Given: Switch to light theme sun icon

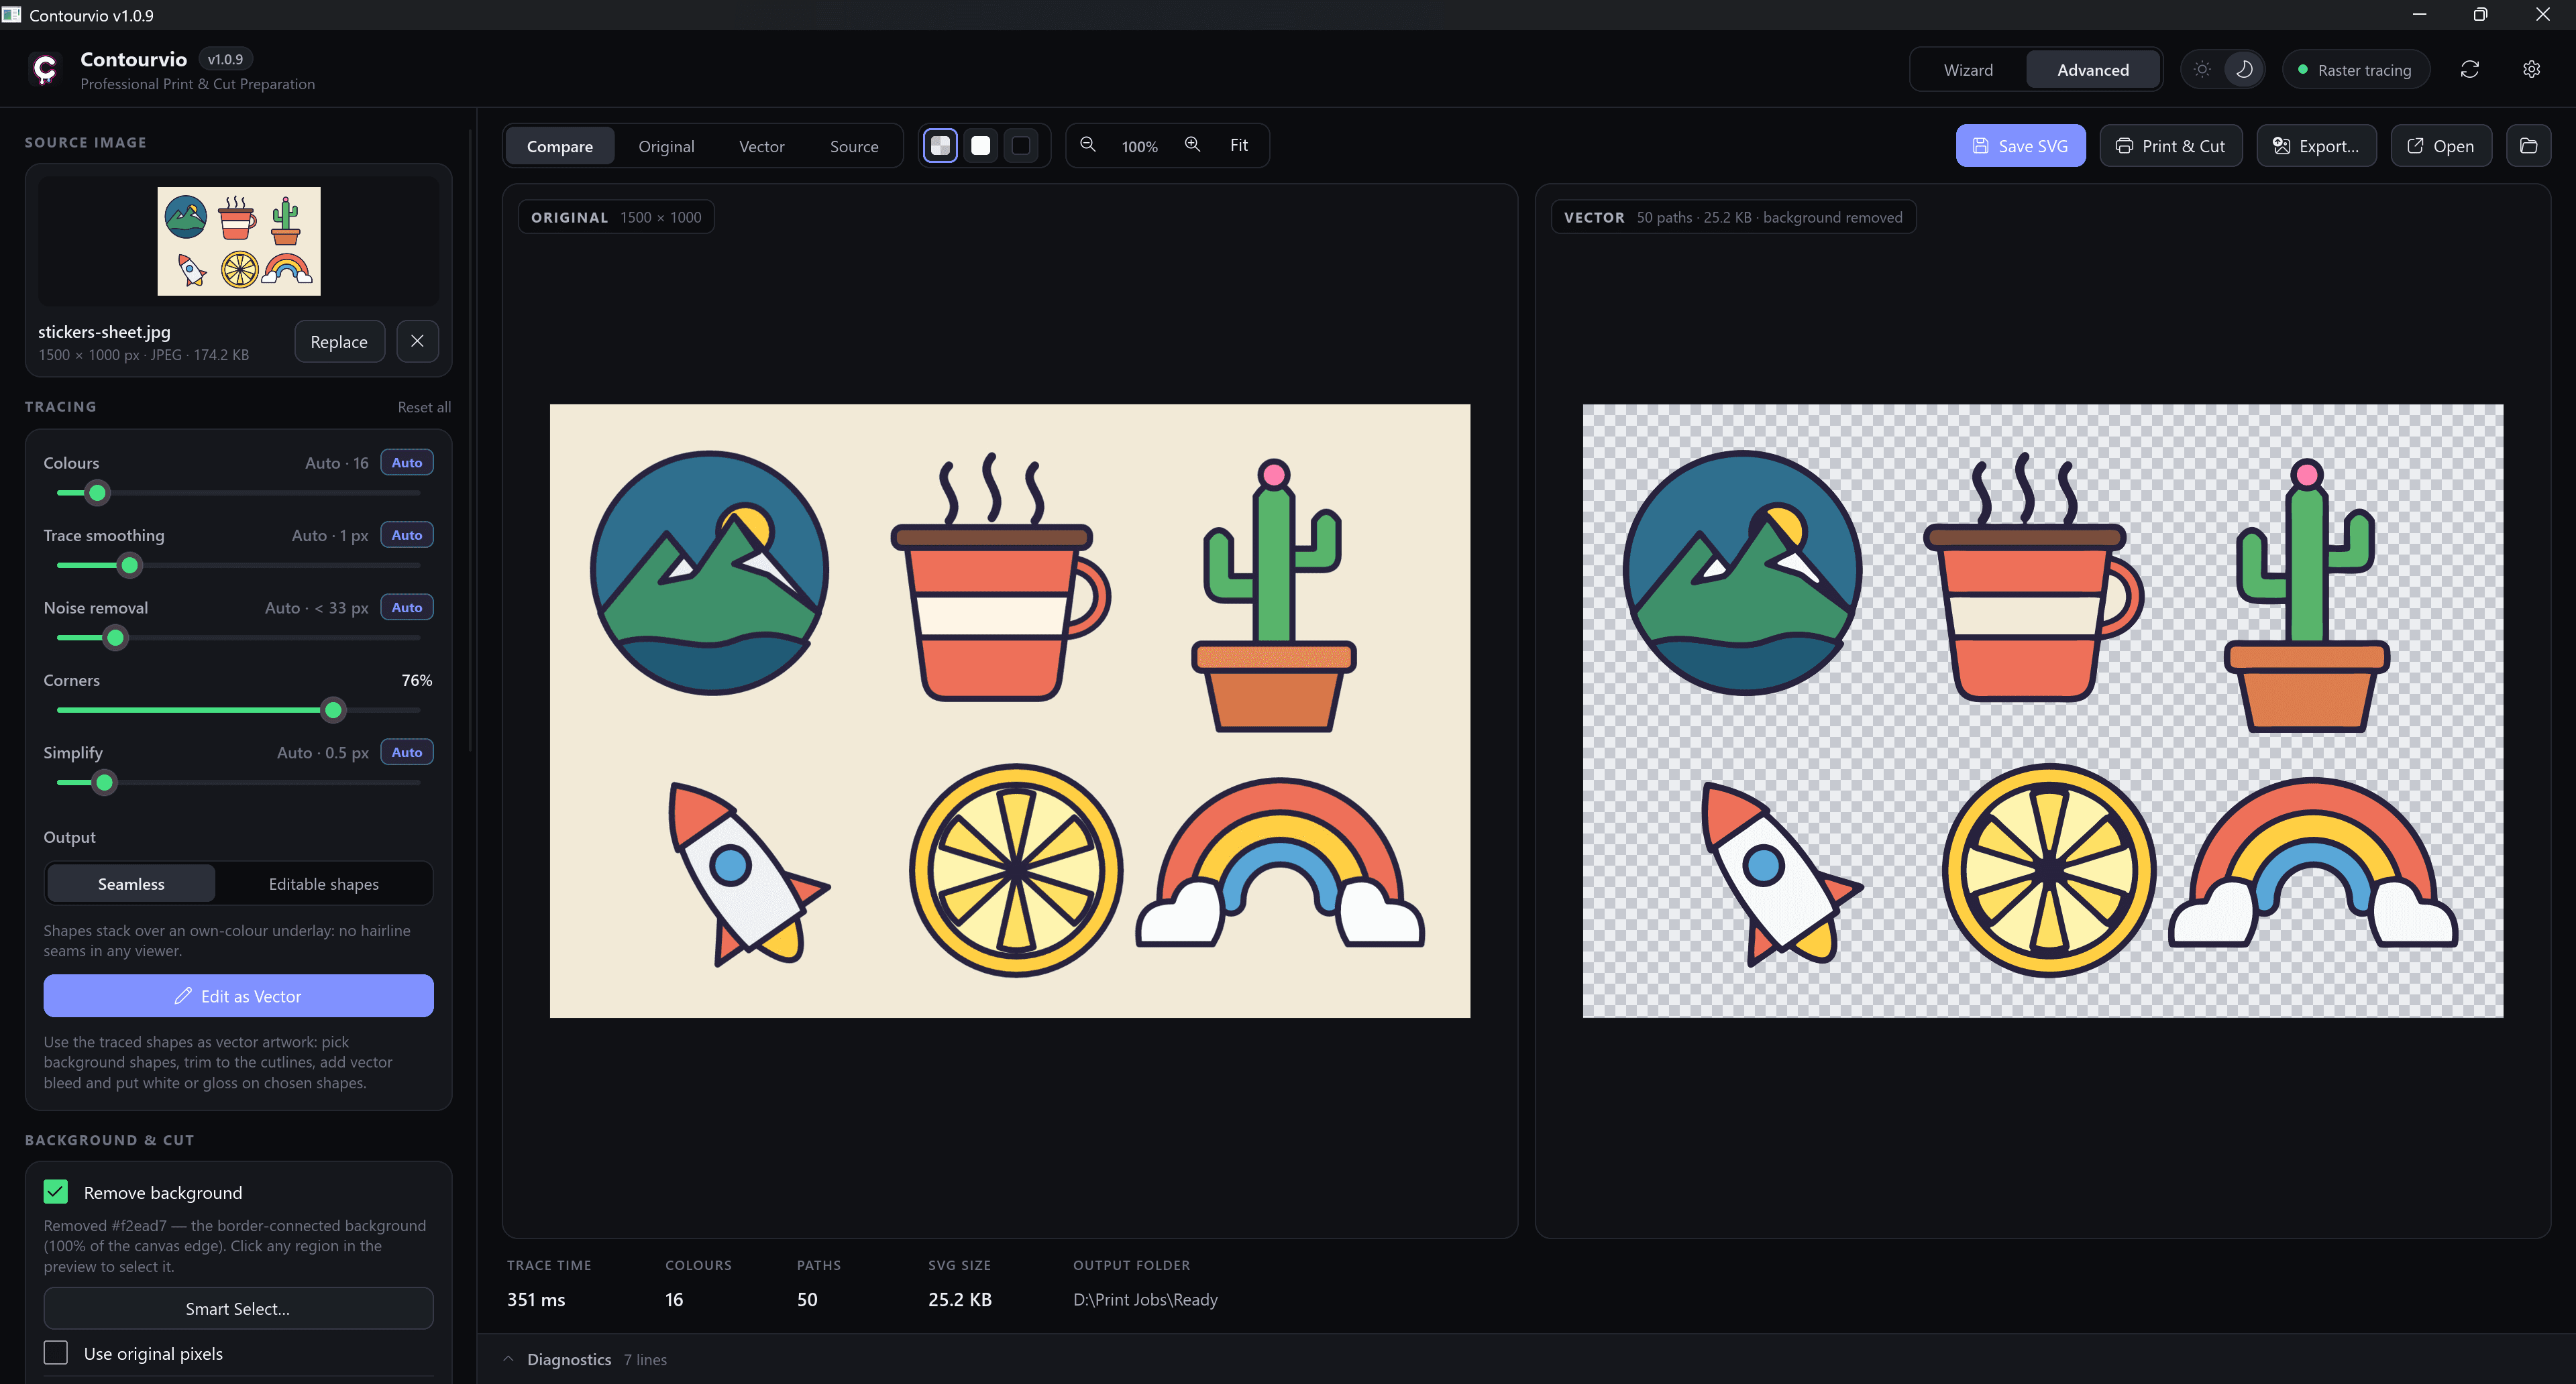Looking at the screenshot, I should click(x=2202, y=69).
